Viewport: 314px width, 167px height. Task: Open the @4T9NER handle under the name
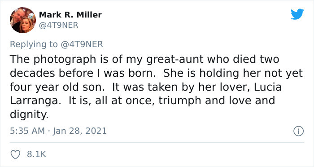[x=58, y=25]
